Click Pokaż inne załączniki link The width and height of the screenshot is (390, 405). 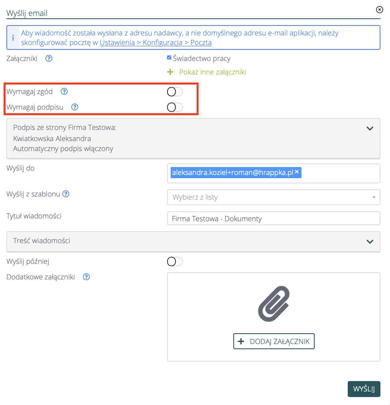click(213, 72)
